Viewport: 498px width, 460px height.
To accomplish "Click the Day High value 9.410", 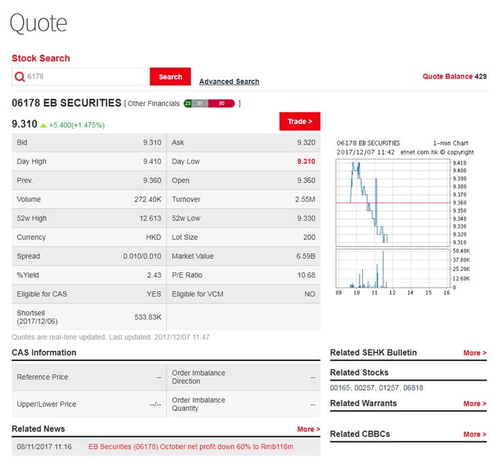I will [152, 161].
